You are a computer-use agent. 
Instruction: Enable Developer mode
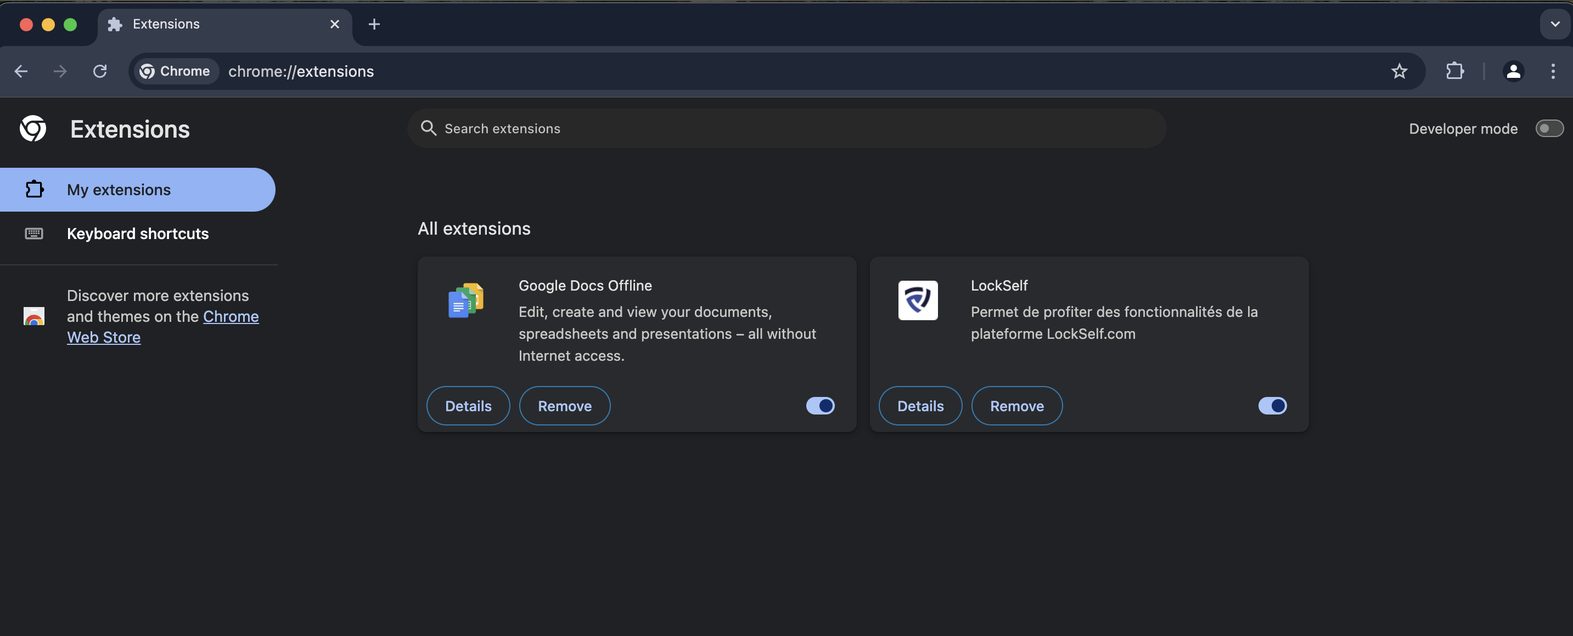point(1549,128)
